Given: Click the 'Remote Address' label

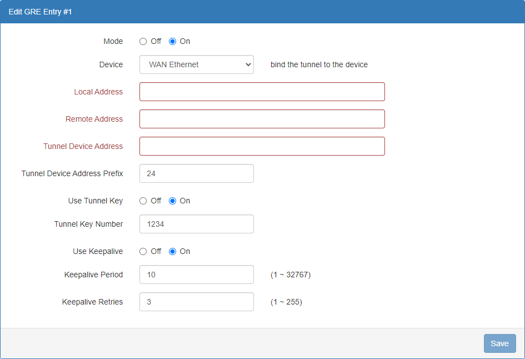Looking at the screenshot, I should (94, 119).
